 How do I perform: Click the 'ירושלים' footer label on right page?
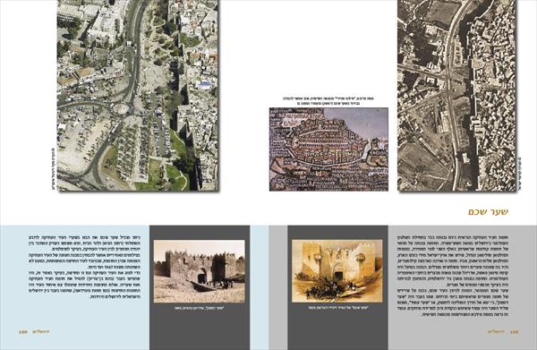496,332
